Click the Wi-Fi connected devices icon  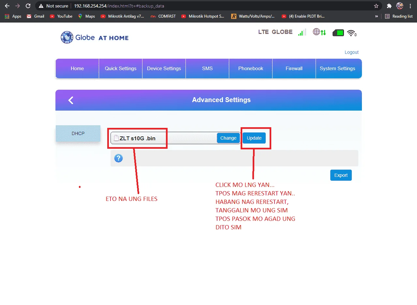click(351, 33)
